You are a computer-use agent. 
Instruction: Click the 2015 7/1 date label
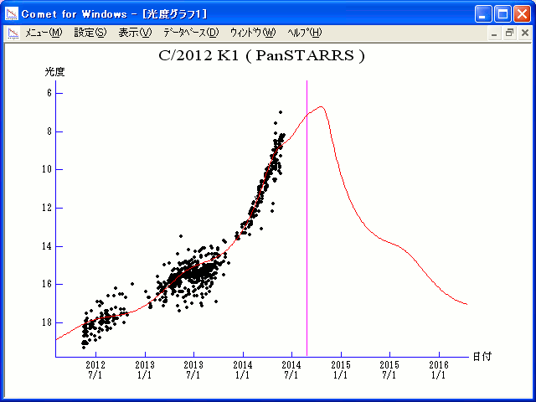click(x=389, y=370)
